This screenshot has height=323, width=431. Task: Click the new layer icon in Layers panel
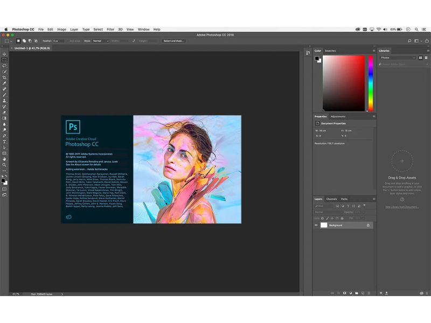point(362,293)
